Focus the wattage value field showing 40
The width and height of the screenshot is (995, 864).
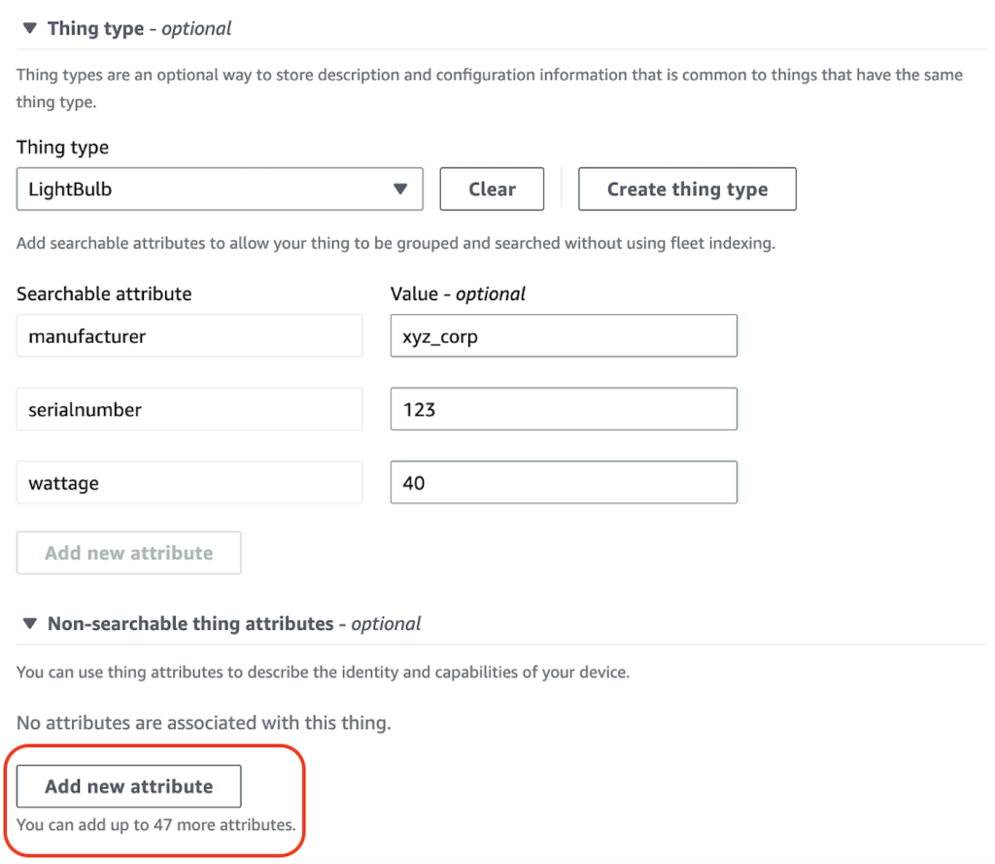(x=564, y=482)
